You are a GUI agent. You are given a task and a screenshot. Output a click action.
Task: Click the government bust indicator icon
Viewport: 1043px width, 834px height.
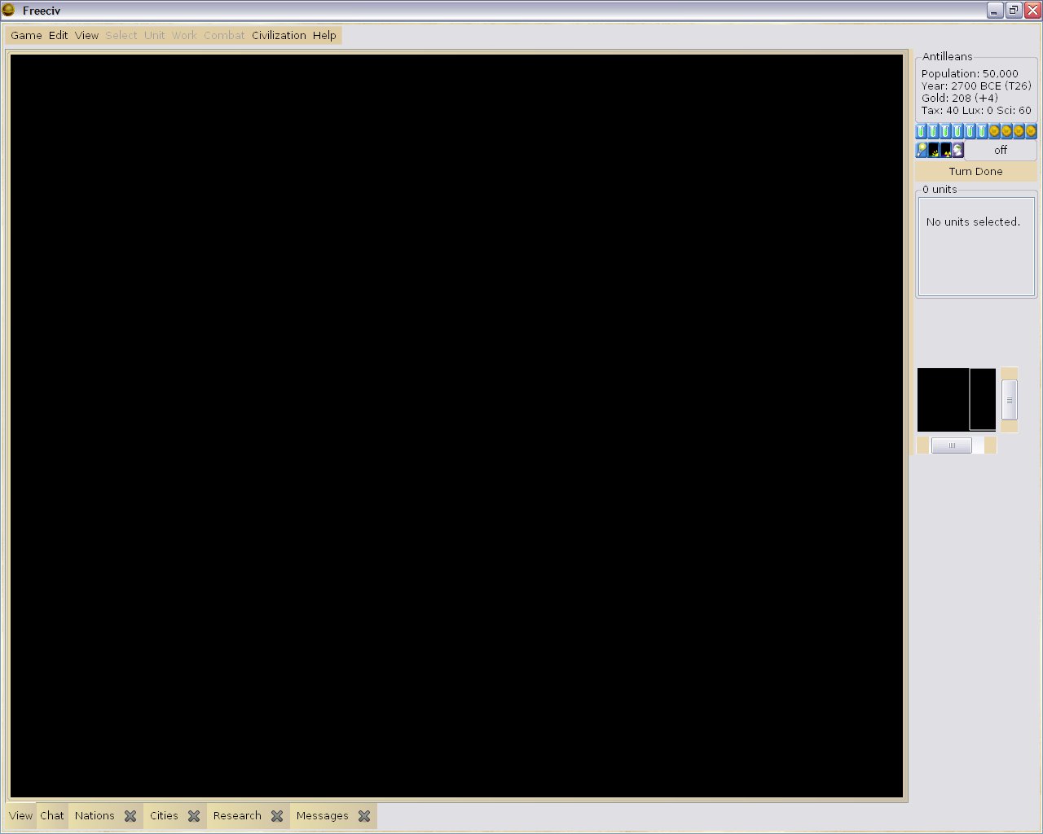958,150
